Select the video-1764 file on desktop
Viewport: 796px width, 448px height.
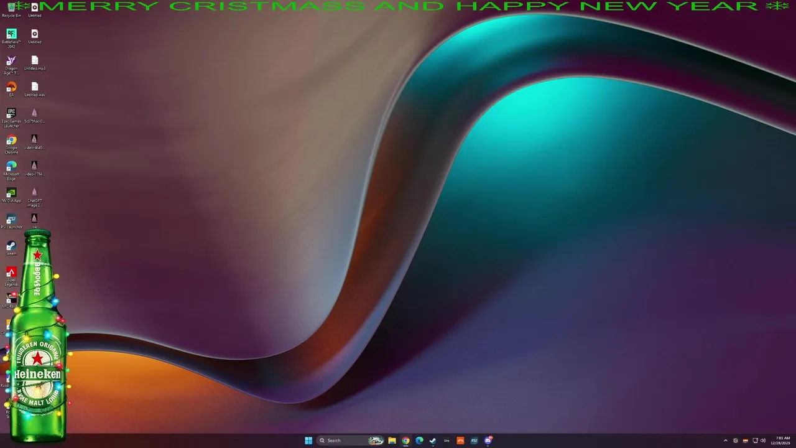(x=35, y=169)
